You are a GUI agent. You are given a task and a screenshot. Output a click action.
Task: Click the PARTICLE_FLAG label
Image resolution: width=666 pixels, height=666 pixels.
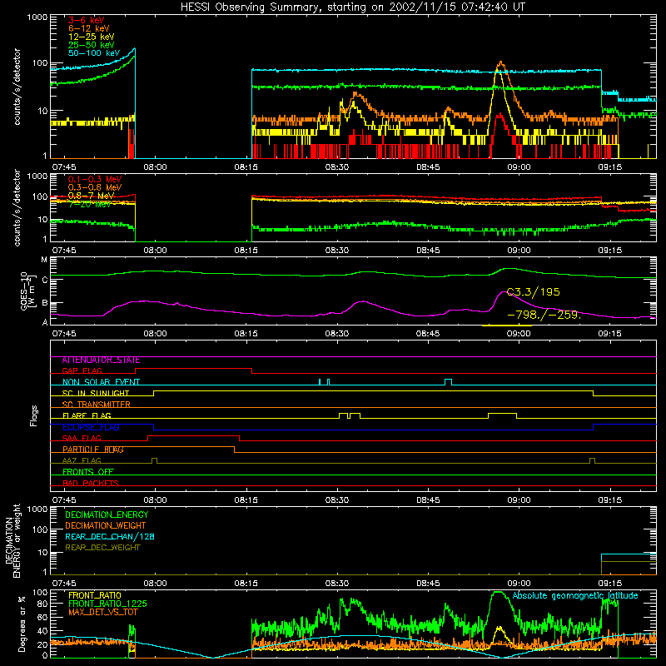[93, 450]
